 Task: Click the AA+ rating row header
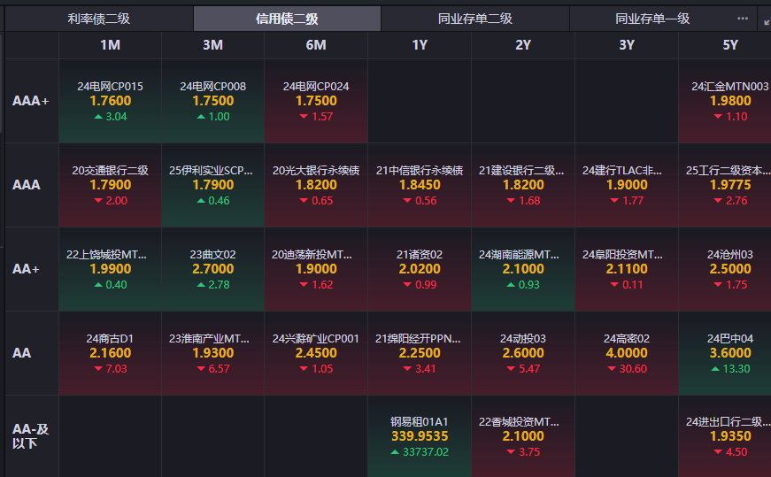tap(32, 270)
